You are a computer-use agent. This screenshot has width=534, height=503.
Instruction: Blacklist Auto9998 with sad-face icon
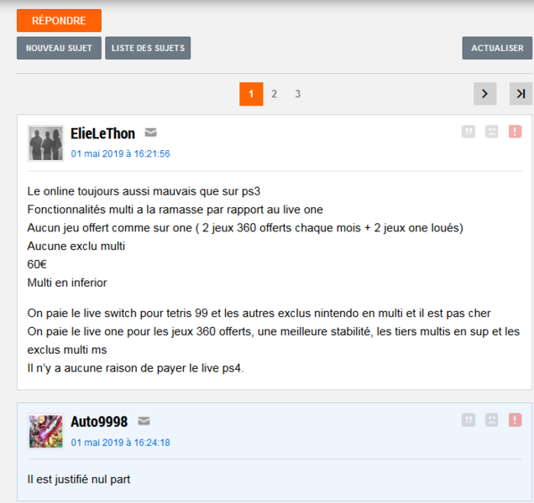[491, 420]
